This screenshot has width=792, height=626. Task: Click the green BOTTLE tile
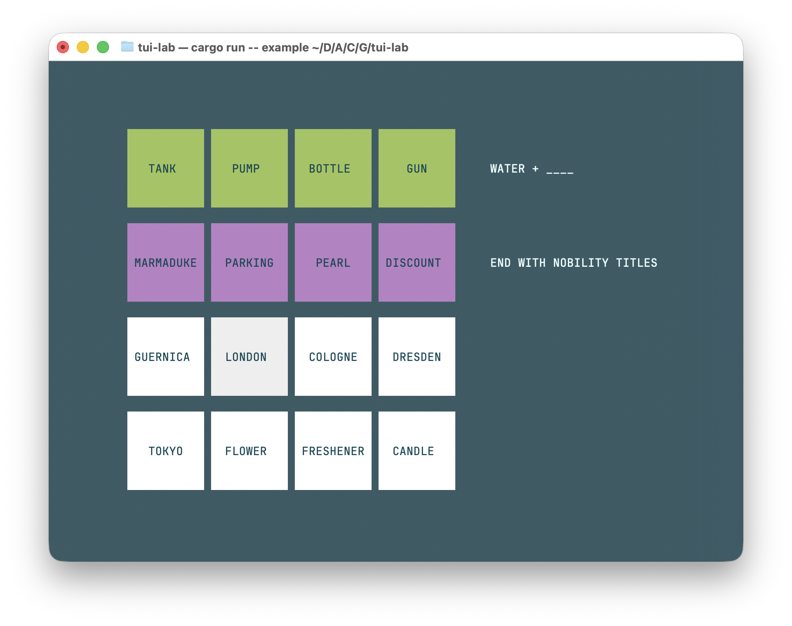coord(333,168)
